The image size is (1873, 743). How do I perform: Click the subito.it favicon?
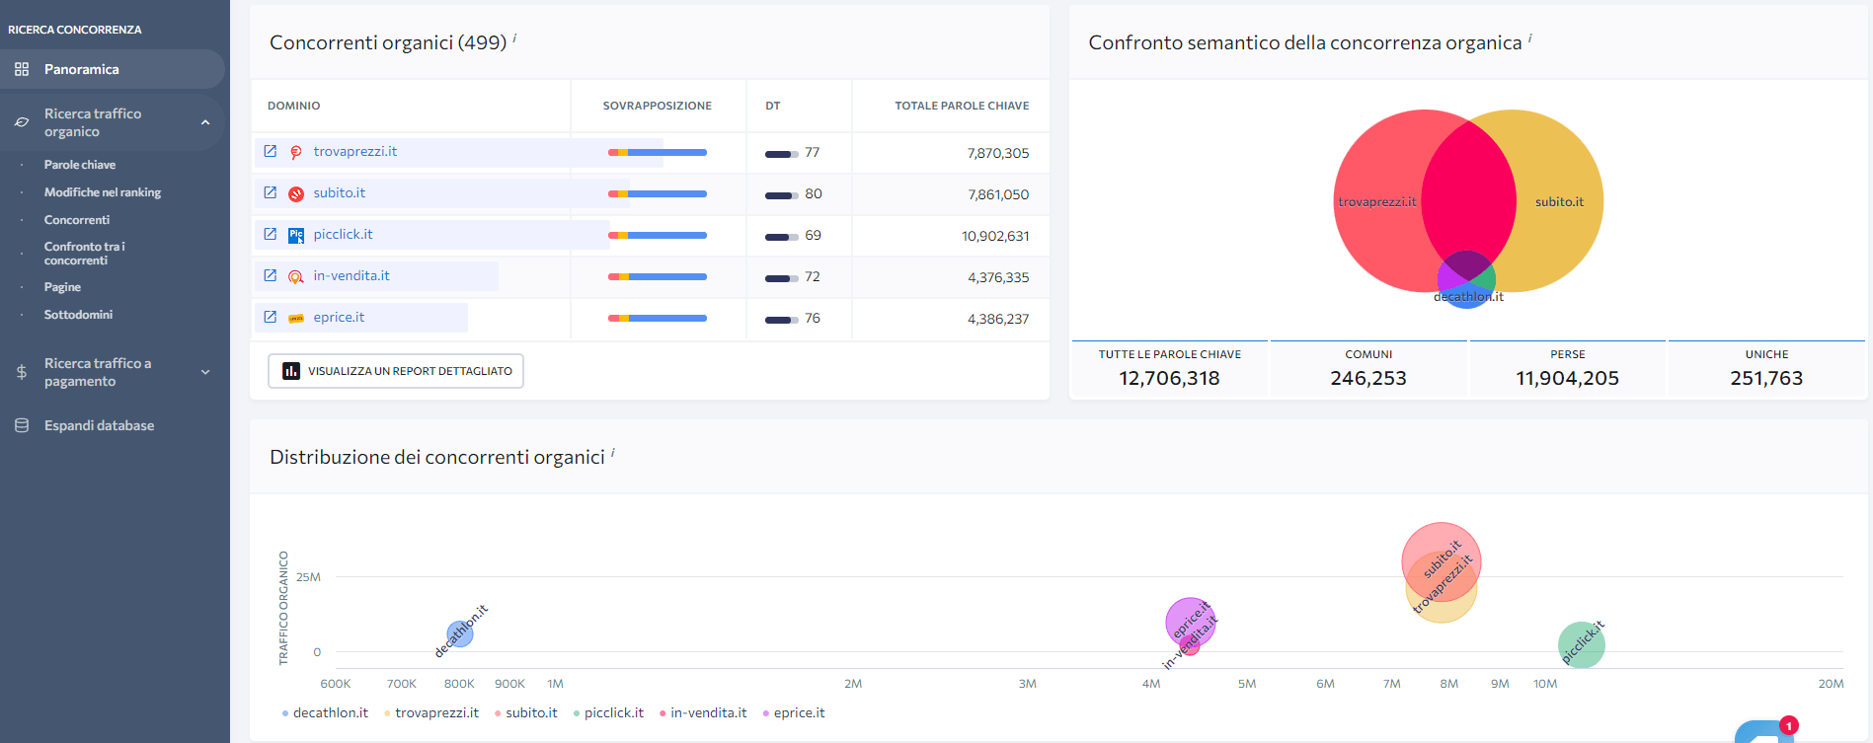295,193
